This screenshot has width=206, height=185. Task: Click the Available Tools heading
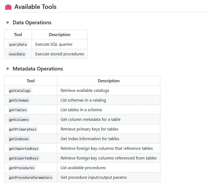pos(35,7)
